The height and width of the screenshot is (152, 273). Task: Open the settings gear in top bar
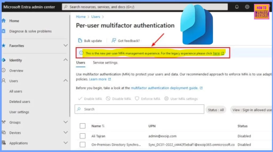247,7
